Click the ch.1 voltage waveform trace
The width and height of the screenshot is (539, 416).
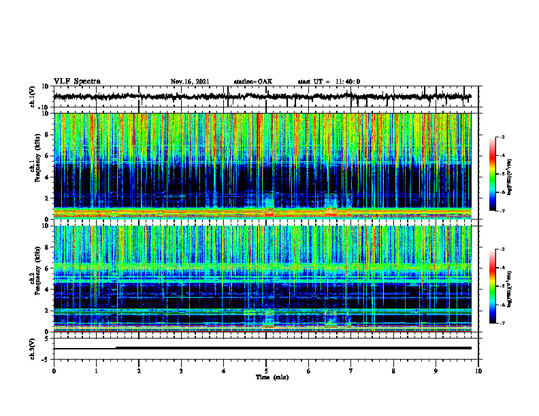pyautogui.click(x=262, y=97)
